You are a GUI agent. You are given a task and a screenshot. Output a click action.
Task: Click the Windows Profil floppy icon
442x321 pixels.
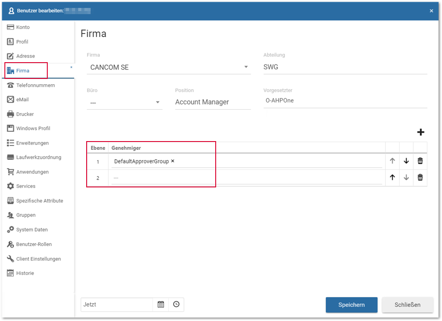(x=11, y=128)
